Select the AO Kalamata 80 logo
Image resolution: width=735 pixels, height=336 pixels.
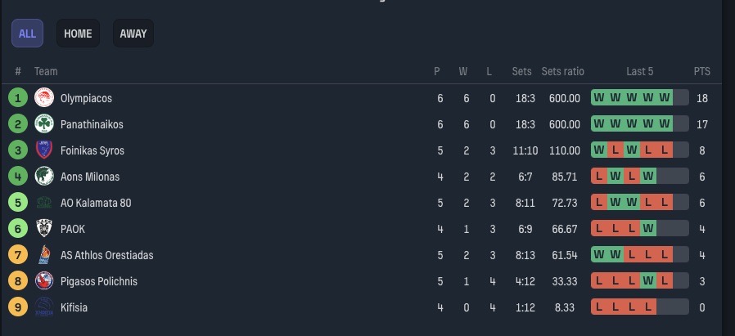tap(44, 203)
